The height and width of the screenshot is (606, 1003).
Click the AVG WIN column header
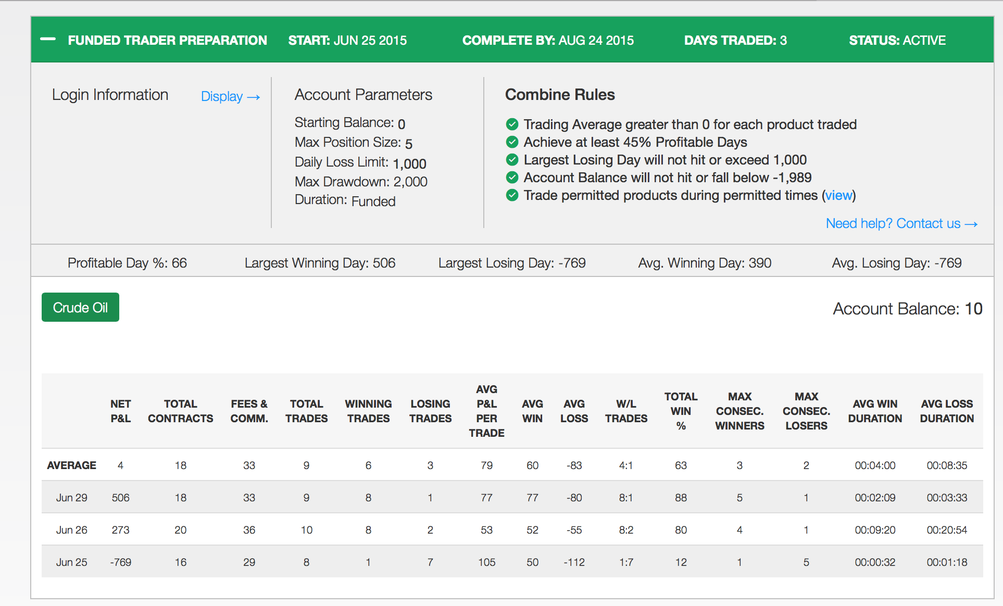coord(532,411)
